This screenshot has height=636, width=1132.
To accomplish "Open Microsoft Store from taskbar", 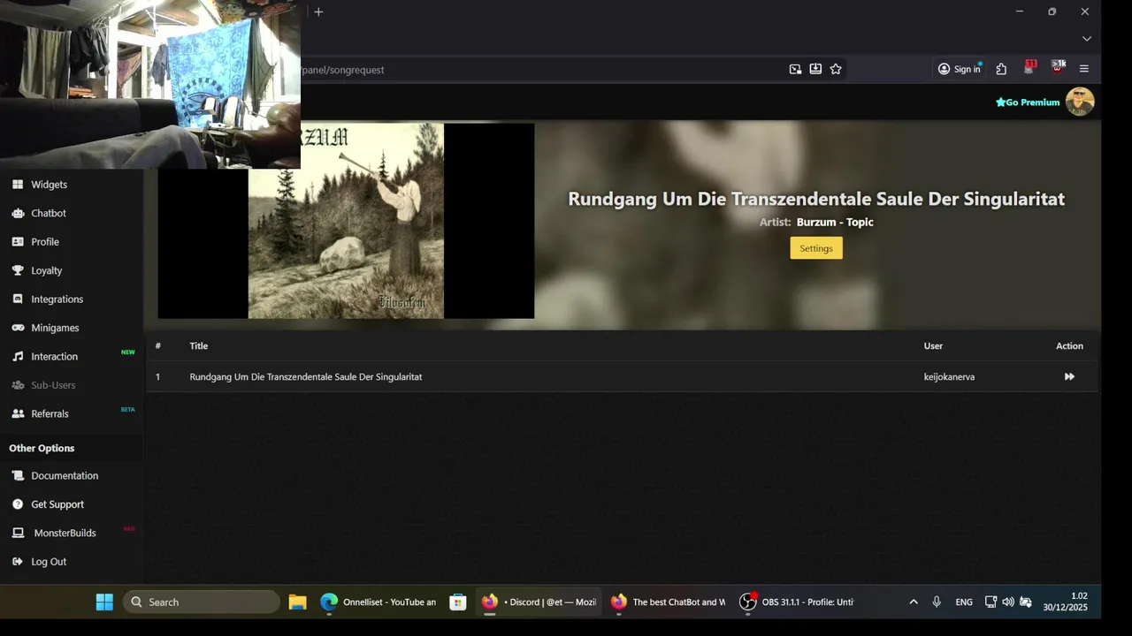I will (457, 602).
